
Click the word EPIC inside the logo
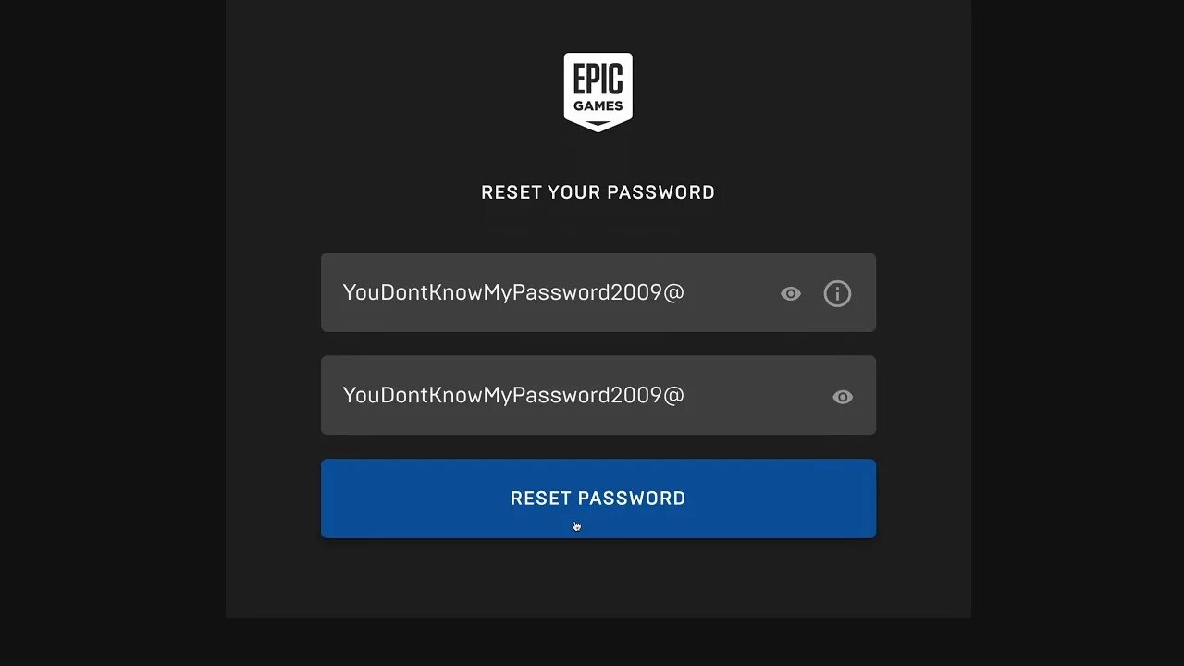598,79
